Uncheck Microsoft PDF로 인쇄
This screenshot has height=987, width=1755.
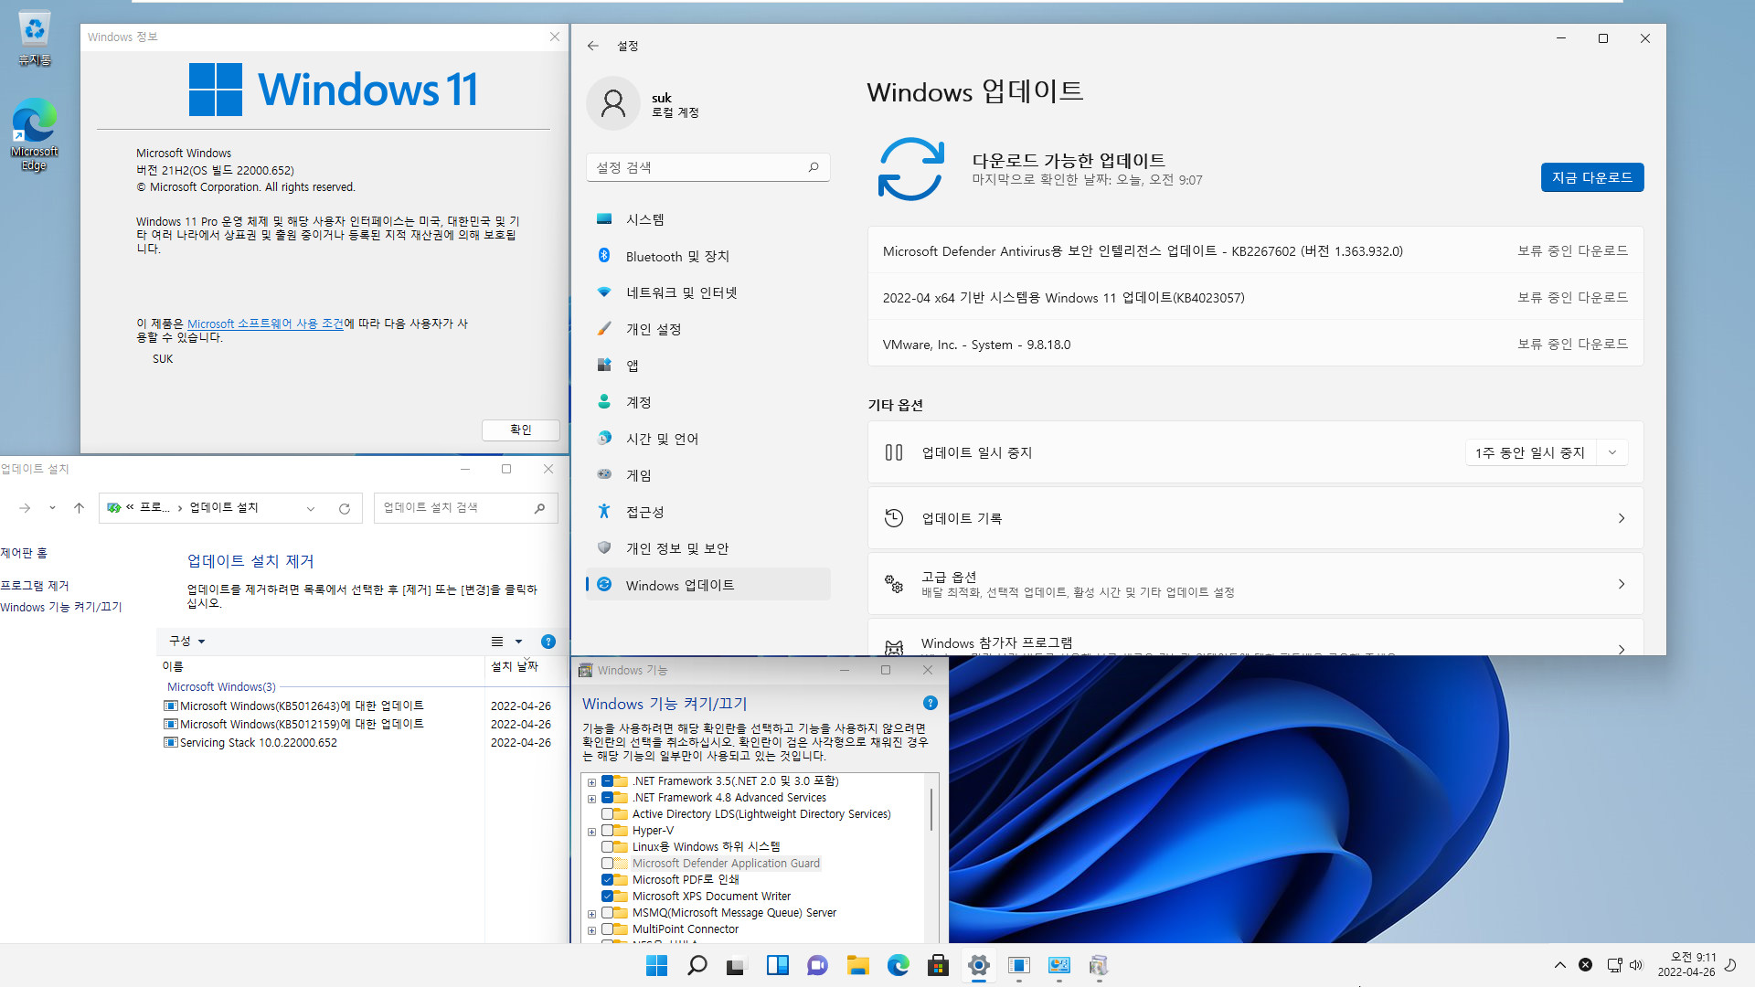[x=607, y=880]
